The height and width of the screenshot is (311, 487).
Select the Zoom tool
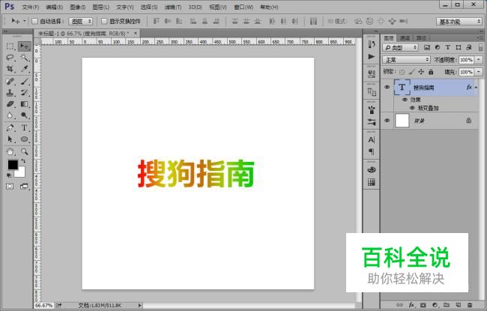(24, 151)
